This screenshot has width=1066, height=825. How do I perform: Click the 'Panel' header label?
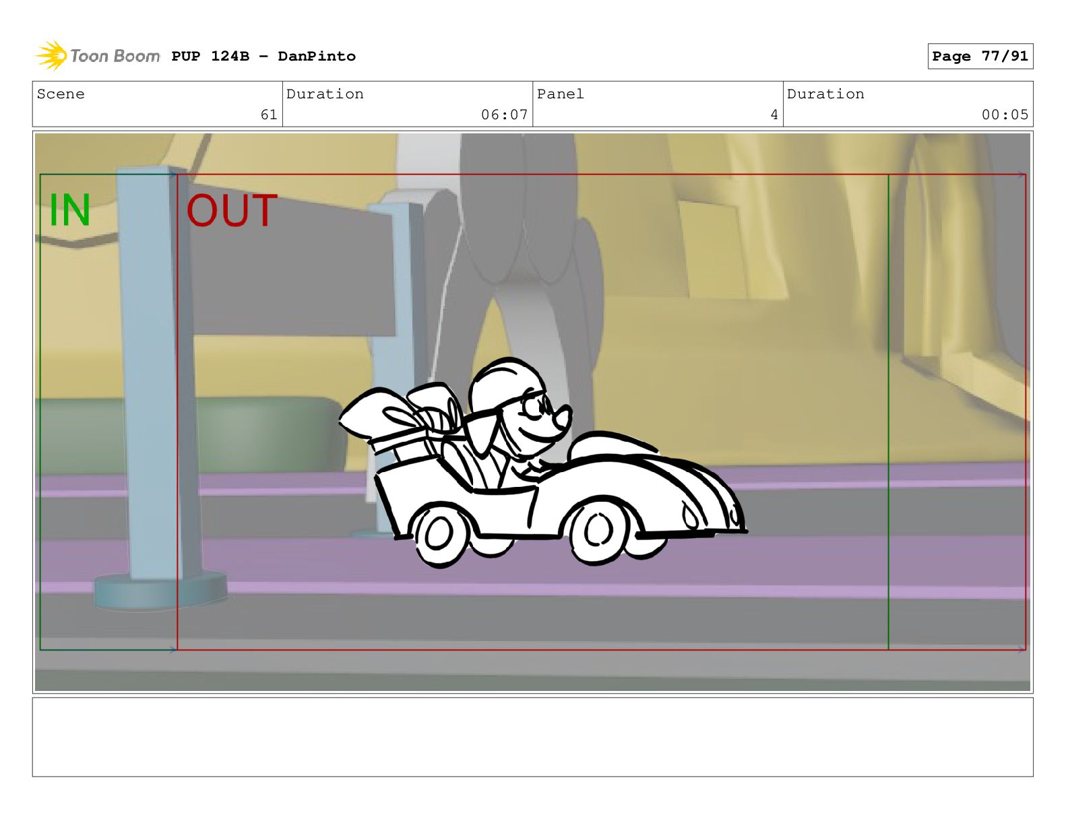coord(560,94)
